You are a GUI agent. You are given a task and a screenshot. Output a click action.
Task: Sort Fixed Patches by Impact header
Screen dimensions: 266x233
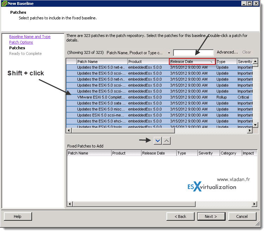tap(249, 153)
